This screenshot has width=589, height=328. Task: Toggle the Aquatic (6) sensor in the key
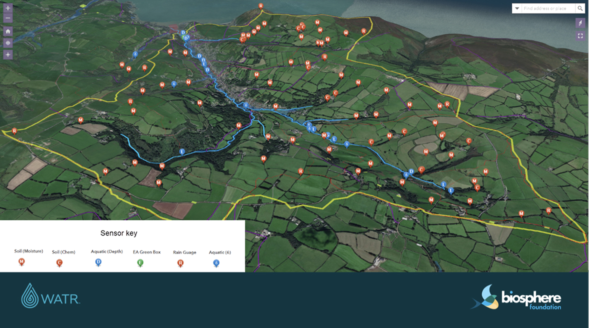click(216, 262)
